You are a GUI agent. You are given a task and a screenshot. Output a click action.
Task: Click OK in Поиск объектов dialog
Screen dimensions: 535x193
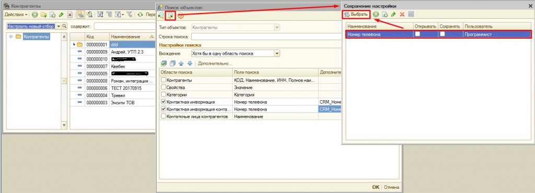click(376, 187)
